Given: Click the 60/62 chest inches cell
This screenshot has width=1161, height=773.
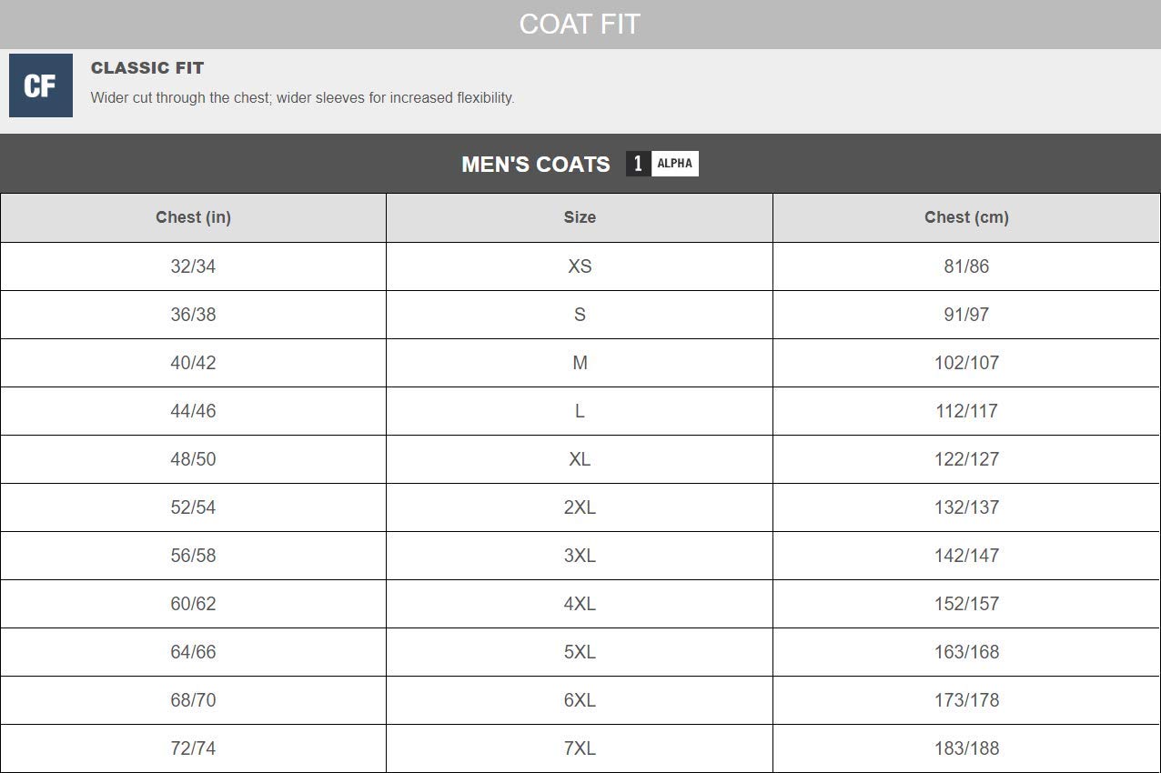Looking at the screenshot, I should [193, 604].
